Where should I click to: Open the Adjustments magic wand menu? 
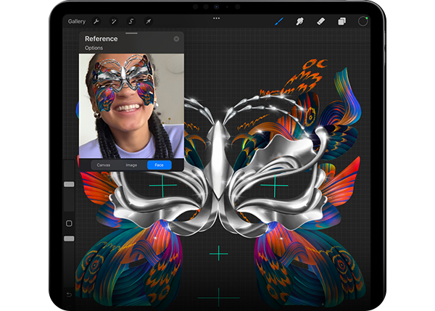[114, 22]
